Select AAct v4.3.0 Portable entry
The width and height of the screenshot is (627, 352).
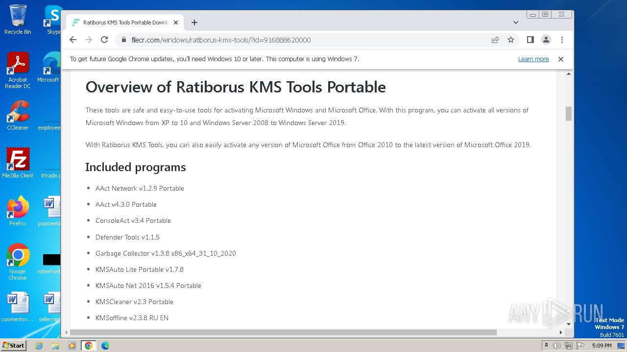tap(126, 204)
